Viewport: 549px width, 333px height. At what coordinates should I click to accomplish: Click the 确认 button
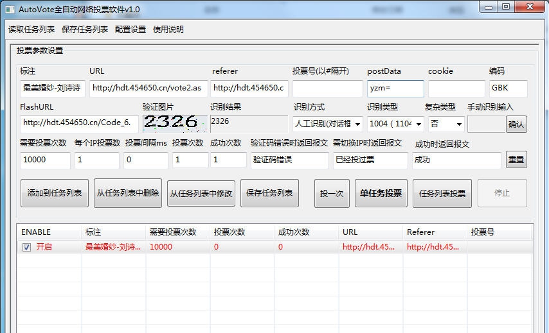[516, 124]
